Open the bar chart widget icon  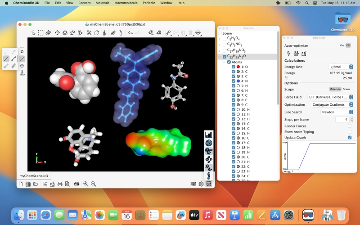209,134
